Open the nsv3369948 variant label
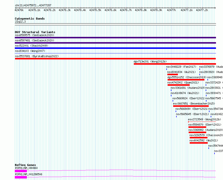This screenshot has width=223, height=180. click(215, 77)
